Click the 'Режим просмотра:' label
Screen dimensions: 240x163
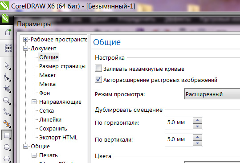coord(120,94)
